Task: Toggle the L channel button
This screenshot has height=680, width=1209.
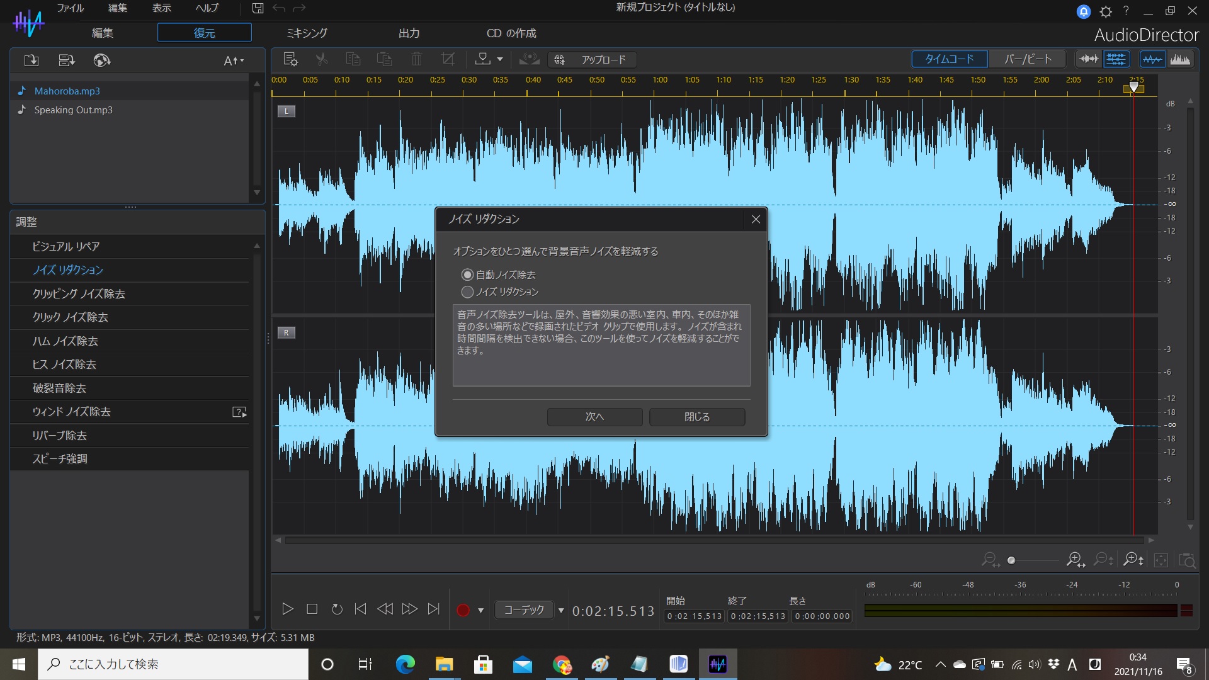Action: [287, 111]
